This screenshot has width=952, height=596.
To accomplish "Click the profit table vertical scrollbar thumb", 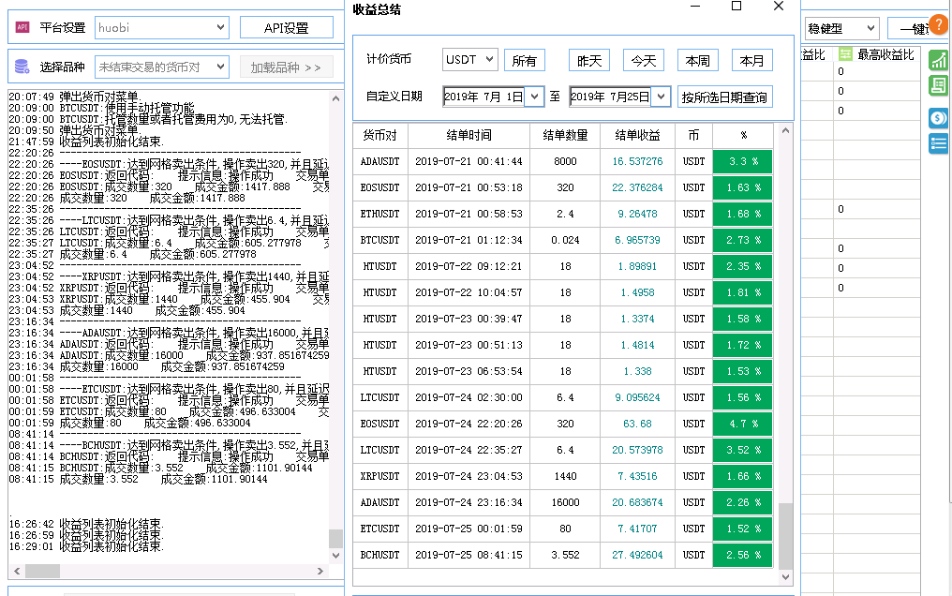I will point(785,536).
